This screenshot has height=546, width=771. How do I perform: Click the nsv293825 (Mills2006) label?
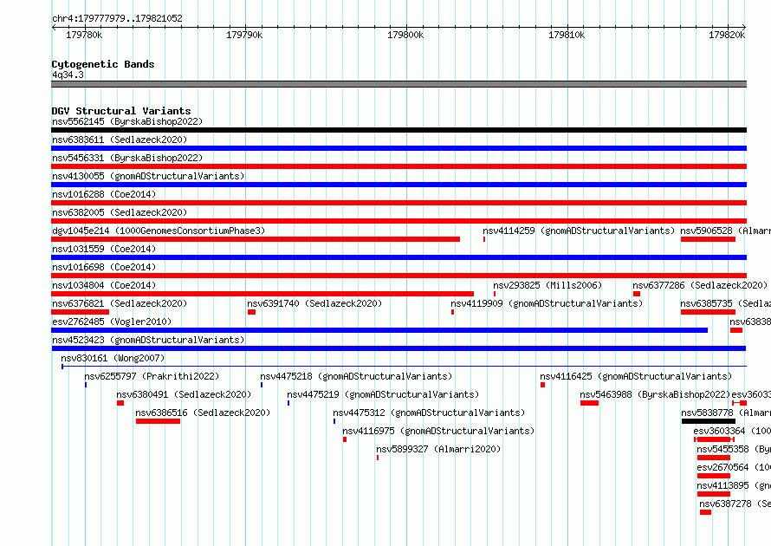coord(547,285)
